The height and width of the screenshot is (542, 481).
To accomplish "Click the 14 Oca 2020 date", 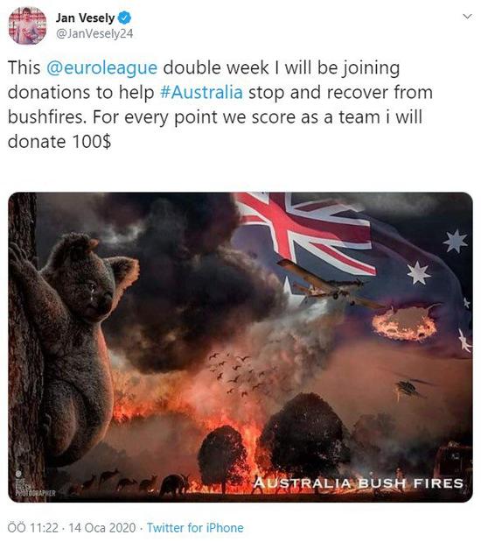I will [x=102, y=528].
